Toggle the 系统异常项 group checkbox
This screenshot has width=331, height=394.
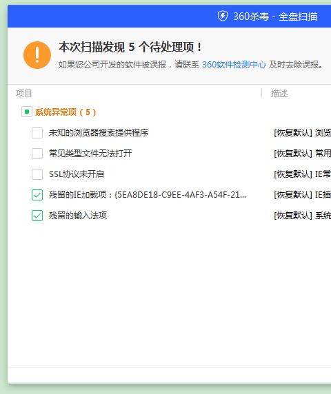pyautogui.click(x=27, y=112)
